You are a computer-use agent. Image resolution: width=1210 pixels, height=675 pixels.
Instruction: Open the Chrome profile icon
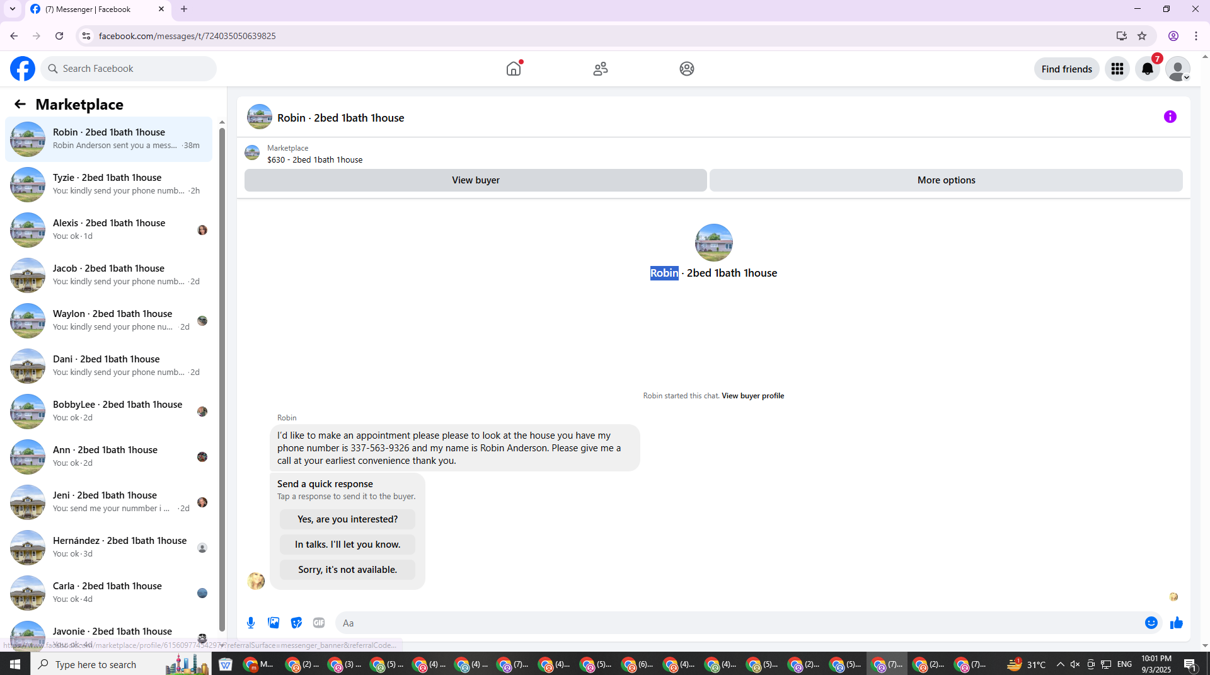(x=1173, y=36)
